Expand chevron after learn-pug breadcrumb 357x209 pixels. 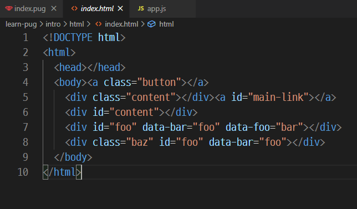click(x=41, y=24)
